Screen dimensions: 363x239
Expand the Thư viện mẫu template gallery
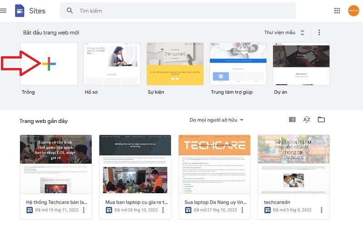(x=284, y=33)
